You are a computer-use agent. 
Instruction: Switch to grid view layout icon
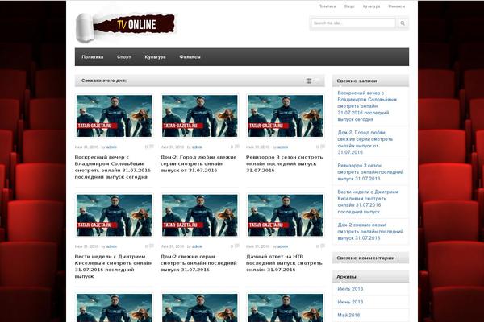click(309, 80)
